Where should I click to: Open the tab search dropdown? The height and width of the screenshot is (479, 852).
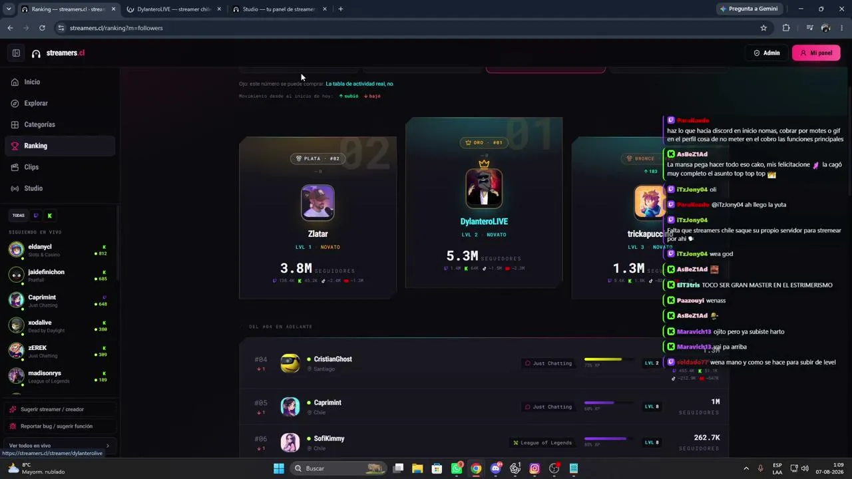(x=9, y=9)
